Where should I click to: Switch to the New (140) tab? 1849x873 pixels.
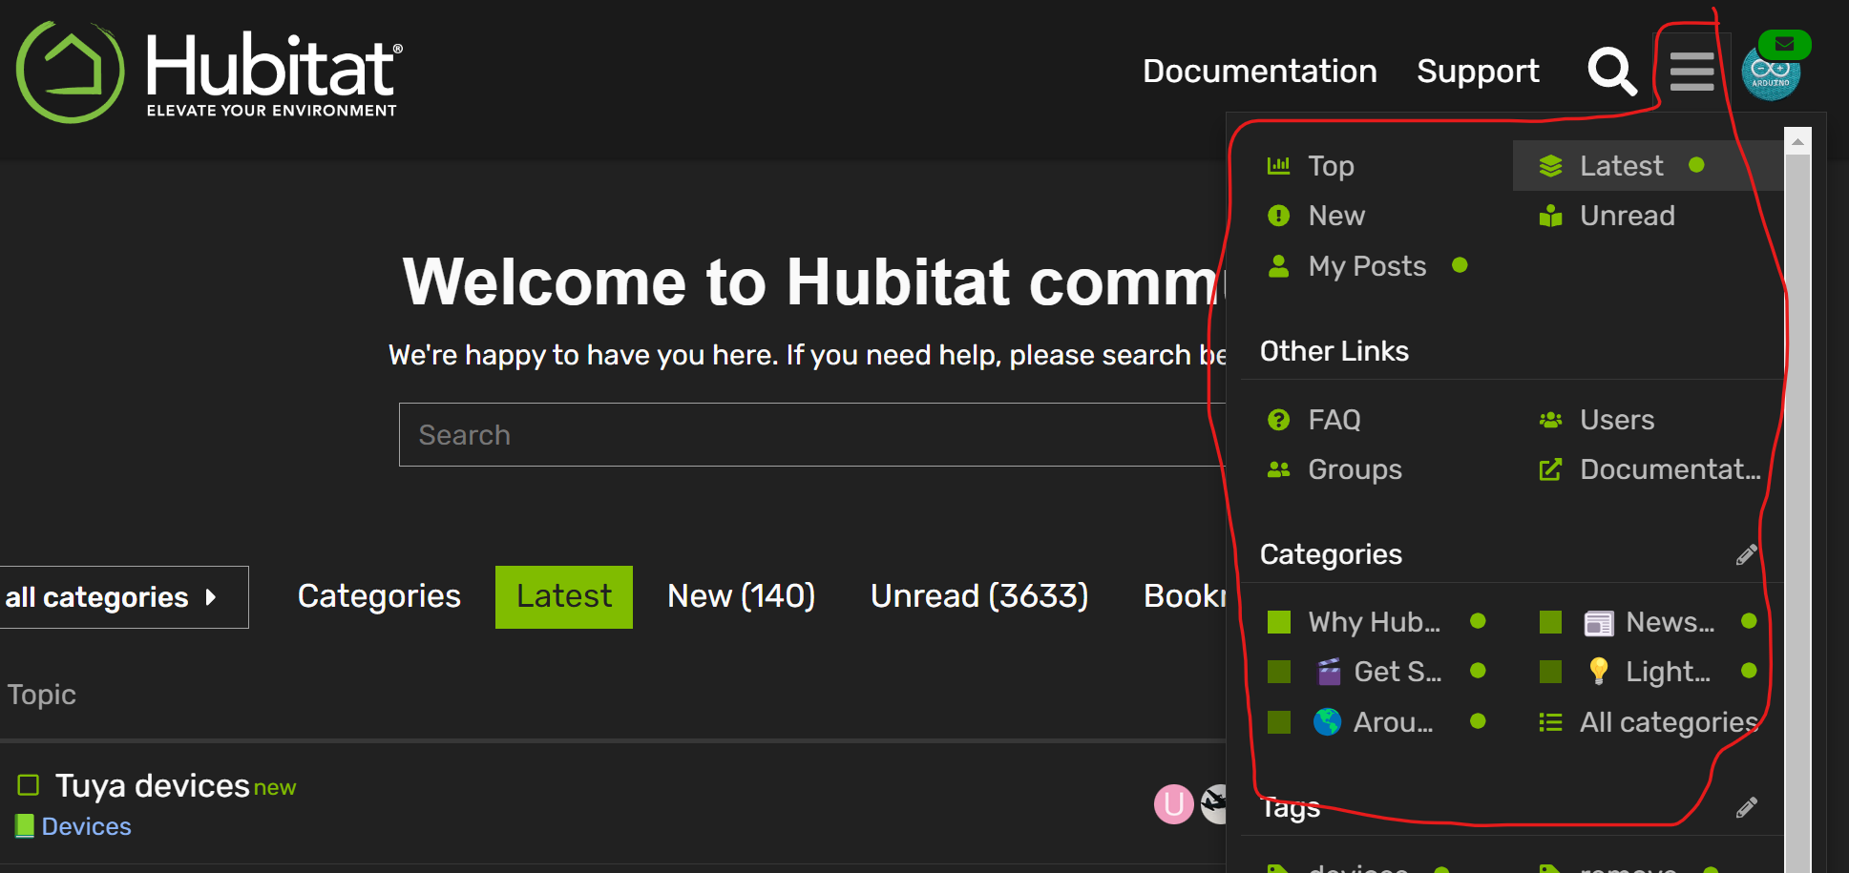tap(741, 596)
